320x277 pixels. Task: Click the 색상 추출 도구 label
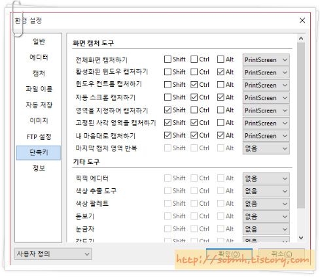pyautogui.click(x=96, y=191)
